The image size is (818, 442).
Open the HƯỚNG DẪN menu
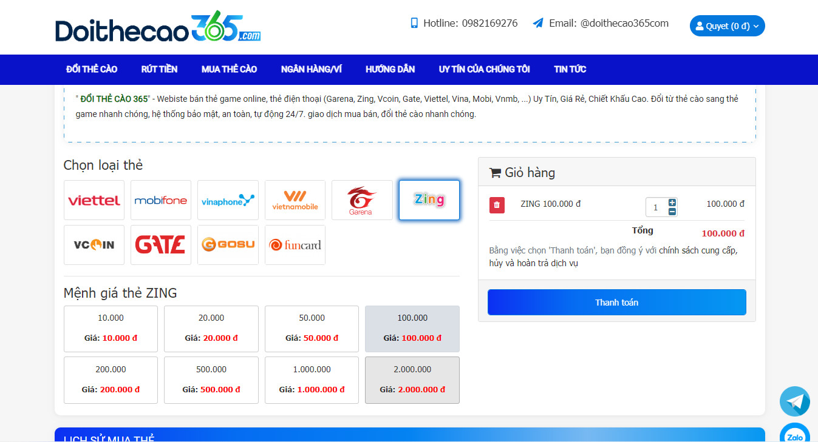pos(390,69)
